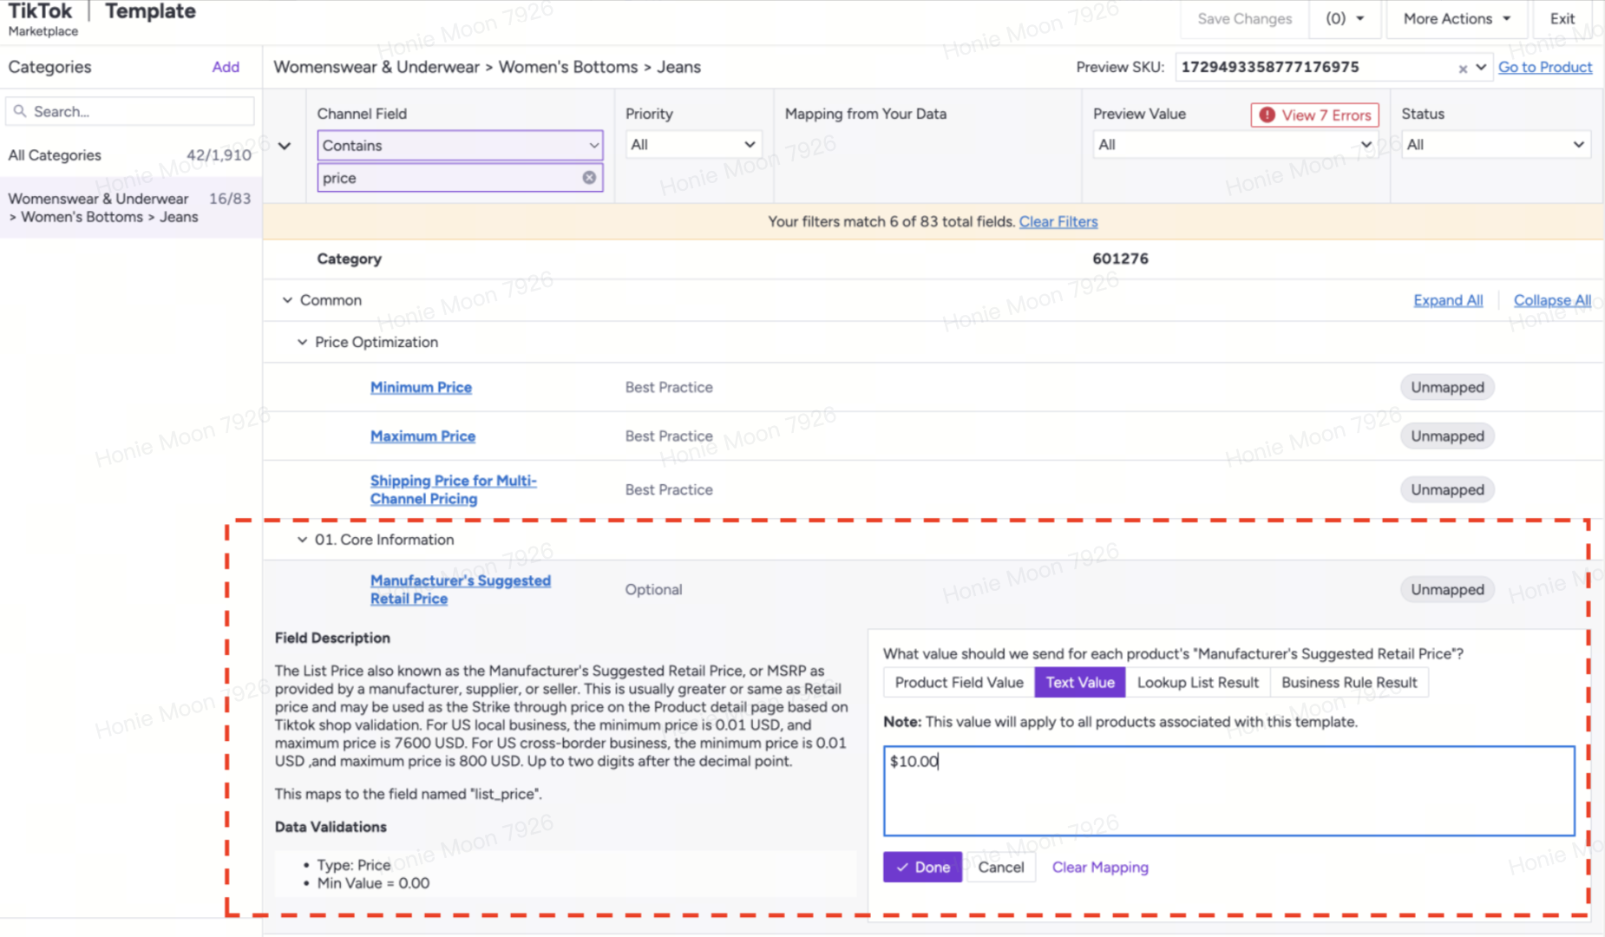The image size is (1605, 937).
Task: Collapse the filter row chevron
Action: [x=285, y=146]
